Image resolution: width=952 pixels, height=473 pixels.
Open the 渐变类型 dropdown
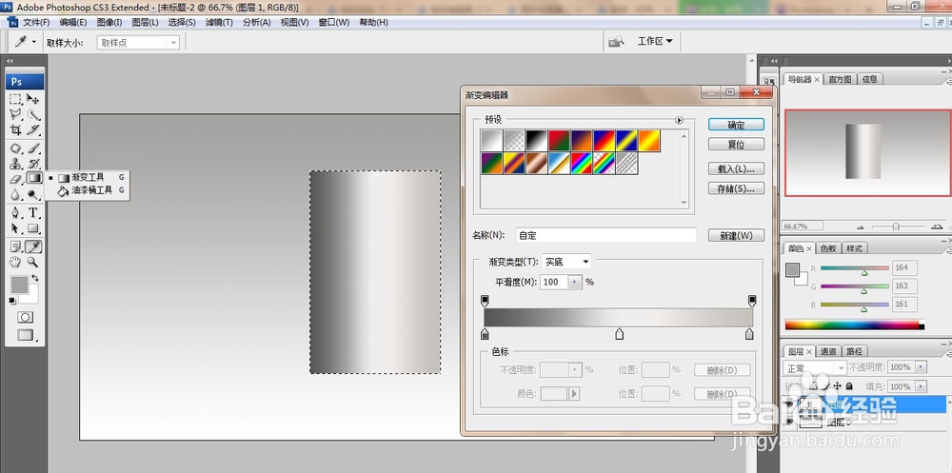(566, 262)
